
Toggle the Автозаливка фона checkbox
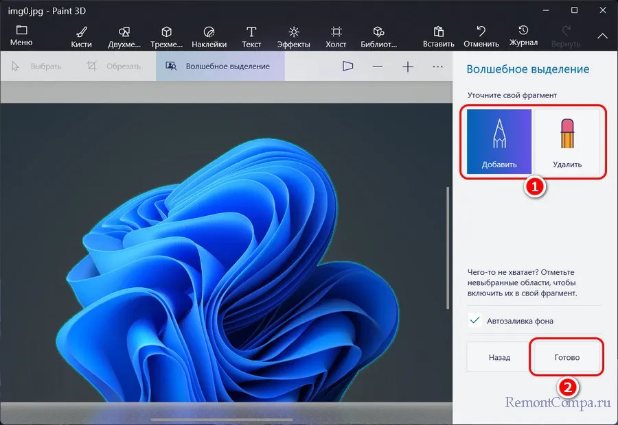coord(474,320)
